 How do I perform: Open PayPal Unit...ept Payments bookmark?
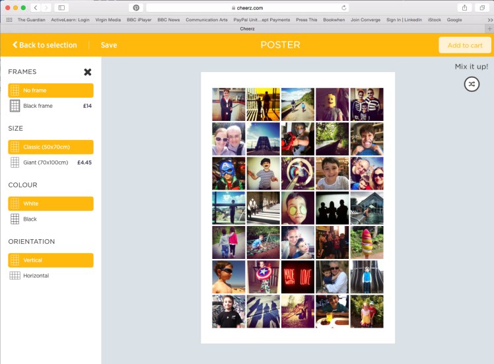(262, 20)
